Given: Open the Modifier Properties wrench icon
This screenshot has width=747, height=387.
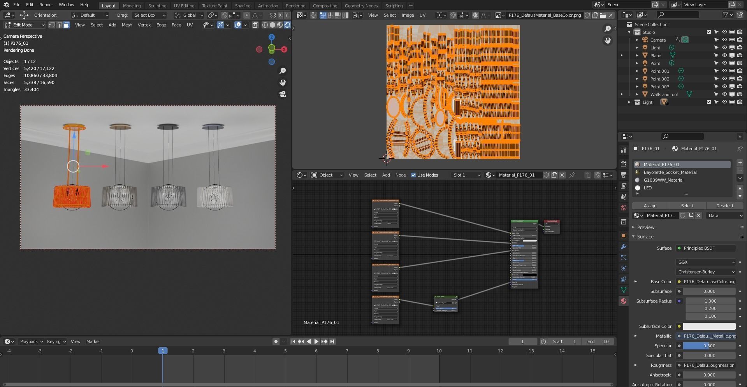Looking at the screenshot, I should point(624,247).
